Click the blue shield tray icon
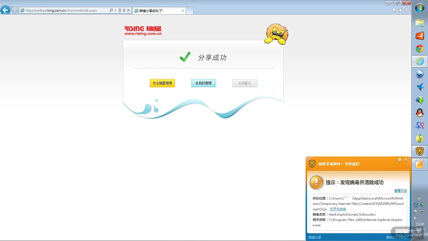This screenshot has height=241, width=428. tap(416, 205)
